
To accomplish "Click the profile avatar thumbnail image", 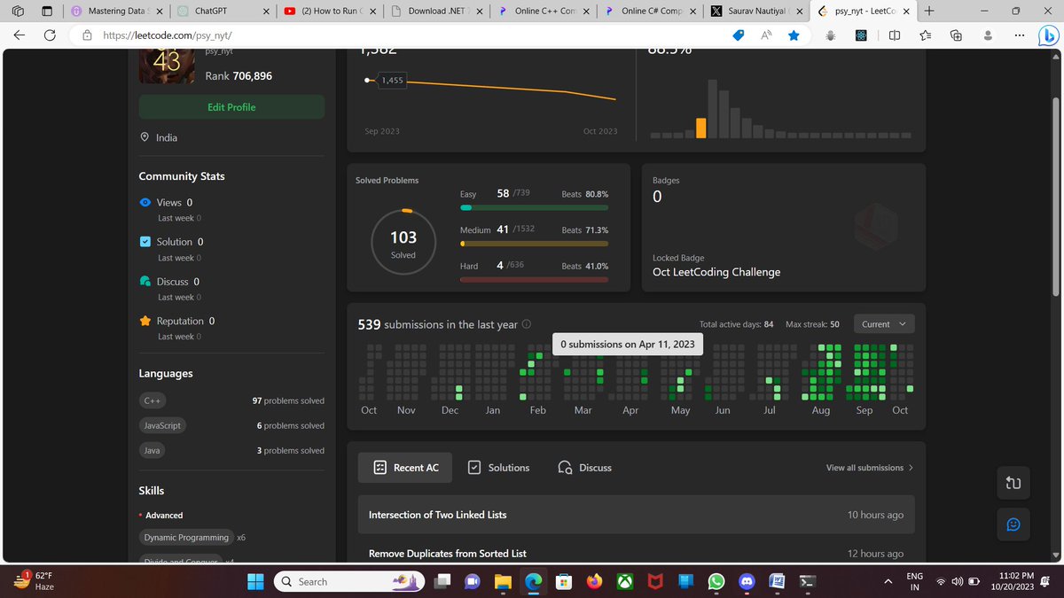I will [x=166, y=66].
